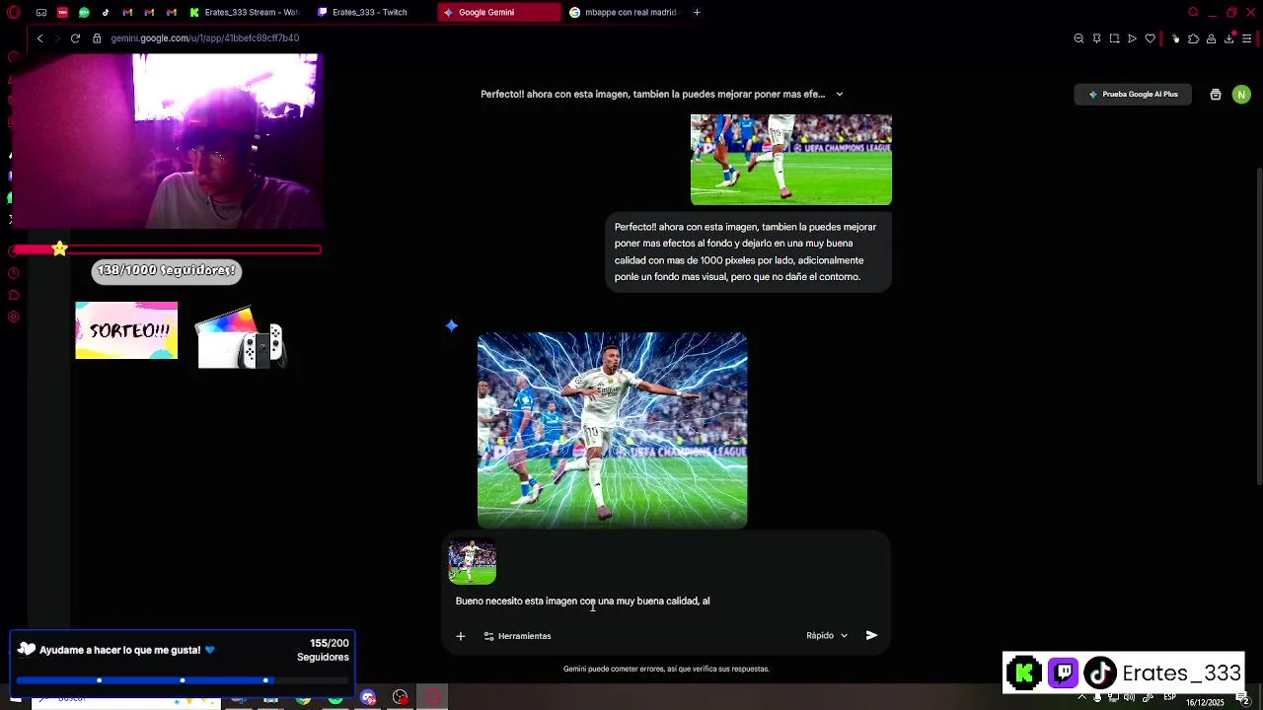Click Prueba Google AI Plus button
Image resolution: width=1263 pixels, height=710 pixels.
click(x=1133, y=94)
